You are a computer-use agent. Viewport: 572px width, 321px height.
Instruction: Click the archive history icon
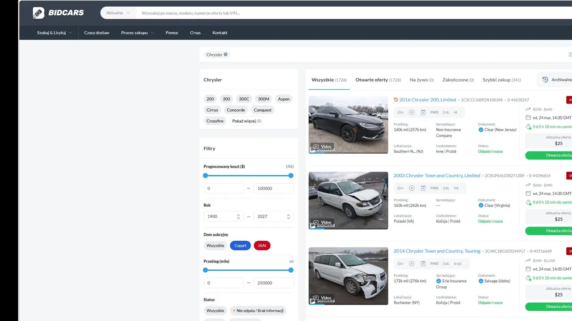tap(545, 80)
